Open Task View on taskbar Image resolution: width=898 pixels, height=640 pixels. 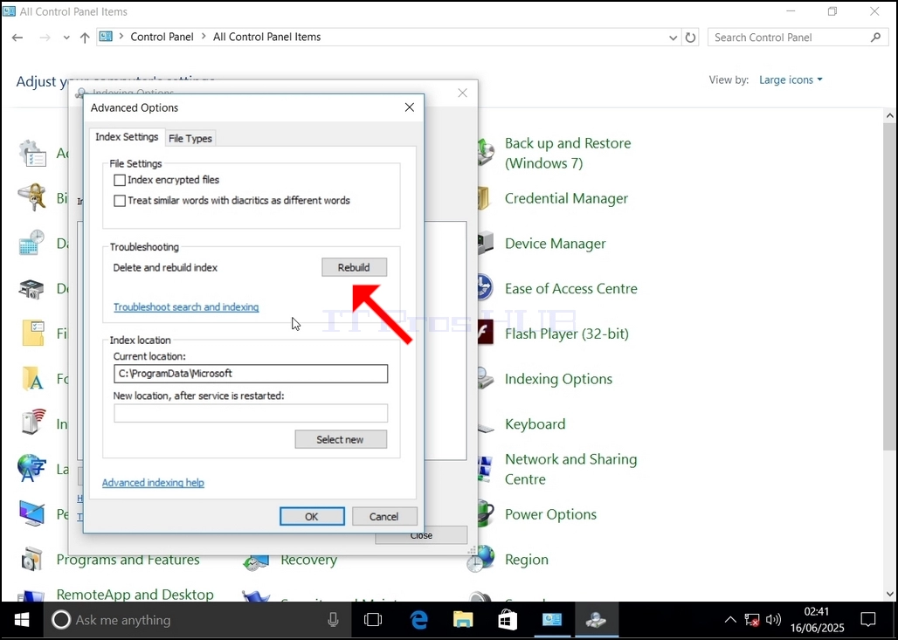click(373, 620)
